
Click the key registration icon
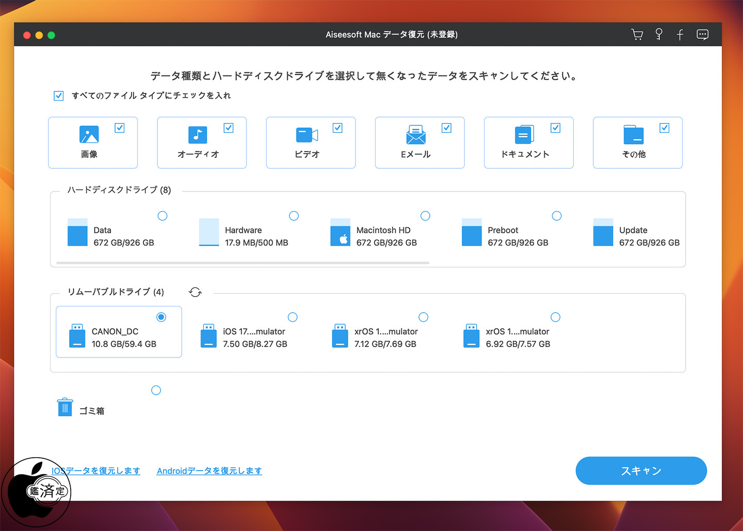(659, 35)
